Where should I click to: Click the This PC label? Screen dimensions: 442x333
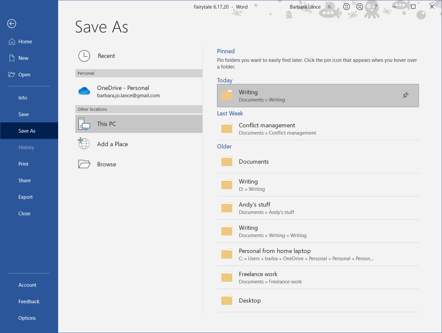(x=106, y=124)
